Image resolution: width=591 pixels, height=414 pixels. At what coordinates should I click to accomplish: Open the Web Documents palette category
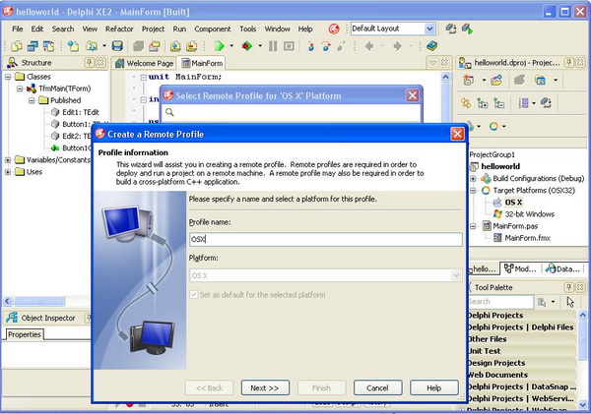[x=521, y=375]
